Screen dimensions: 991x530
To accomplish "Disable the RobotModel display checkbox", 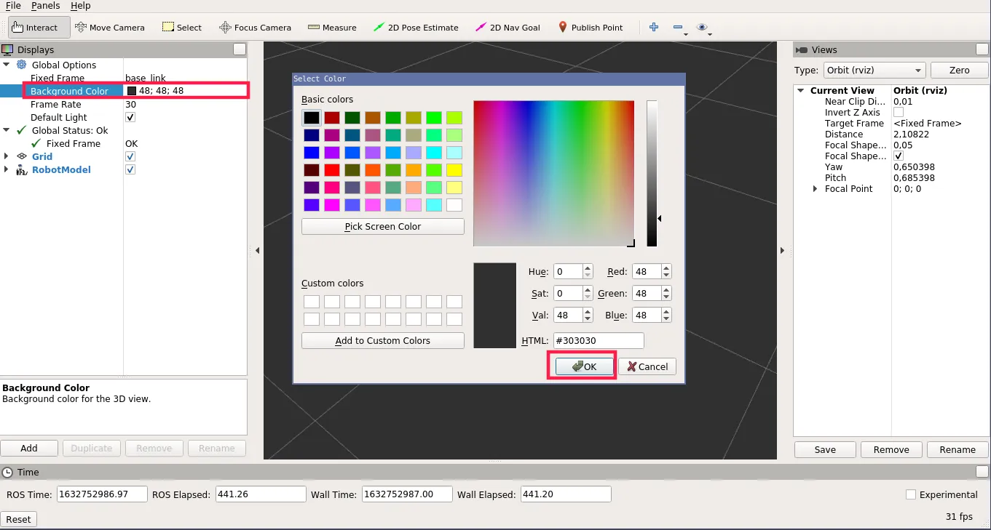I will pos(131,170).
